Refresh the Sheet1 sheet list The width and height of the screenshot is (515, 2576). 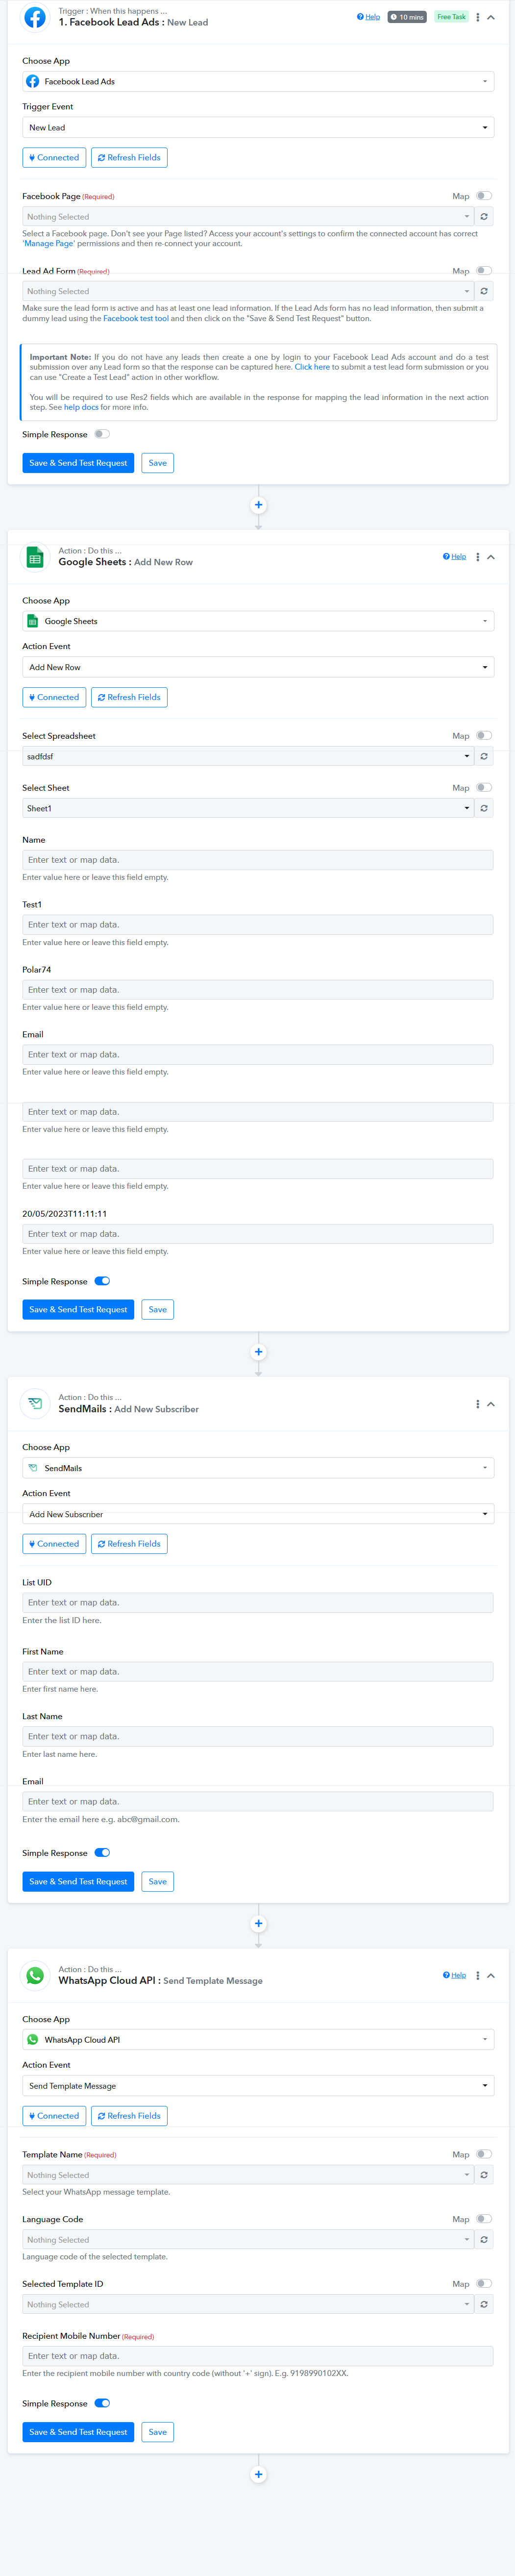484,808
